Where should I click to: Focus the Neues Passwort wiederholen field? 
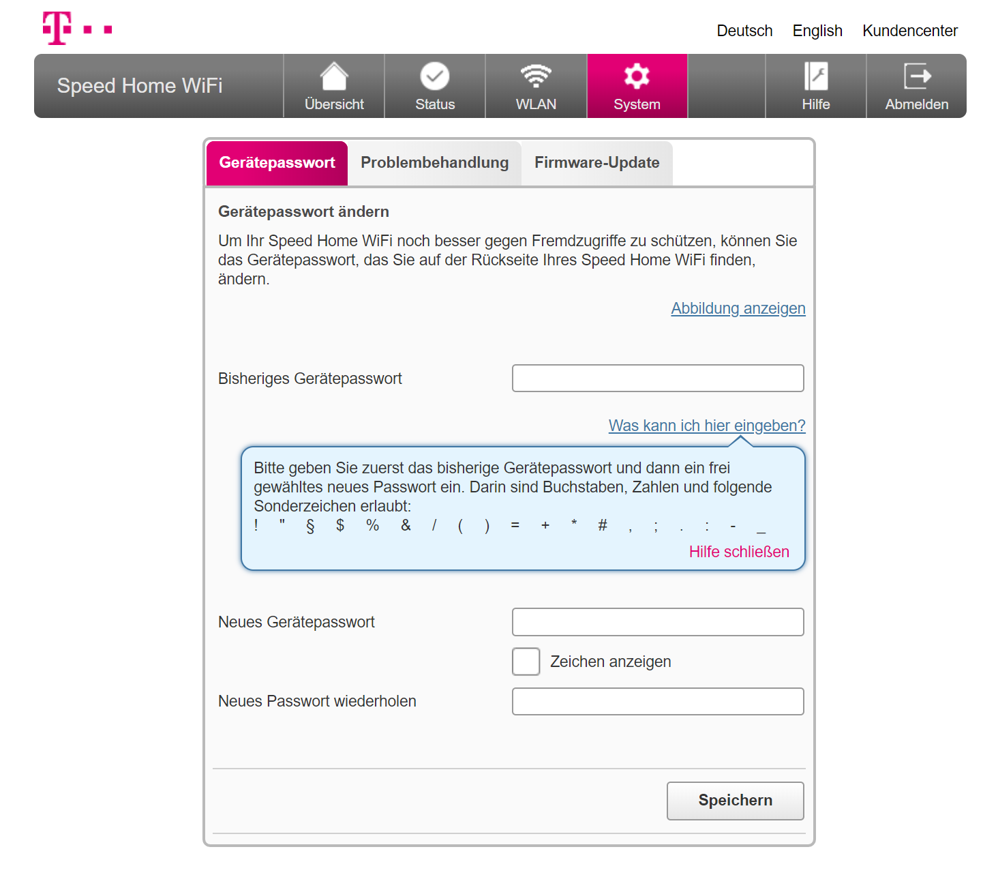coord(658,701)
